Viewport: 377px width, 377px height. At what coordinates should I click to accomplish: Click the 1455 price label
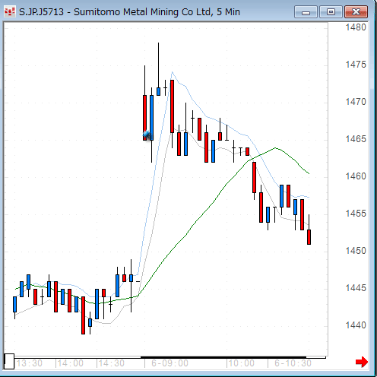click(356, 214)
